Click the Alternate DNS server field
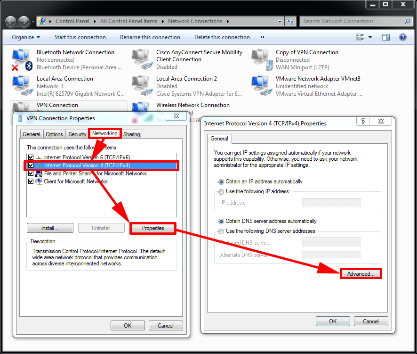The width and height of the screenshot is (417, 354). click(x=331, y=255)
